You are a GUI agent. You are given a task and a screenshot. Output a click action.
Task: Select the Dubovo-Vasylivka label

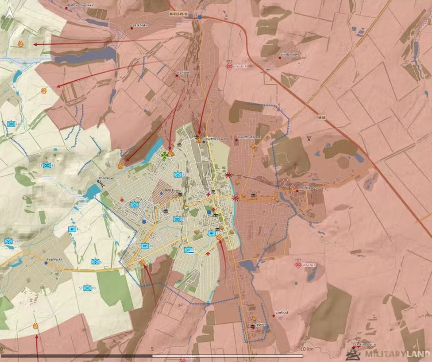click(81, 6)
